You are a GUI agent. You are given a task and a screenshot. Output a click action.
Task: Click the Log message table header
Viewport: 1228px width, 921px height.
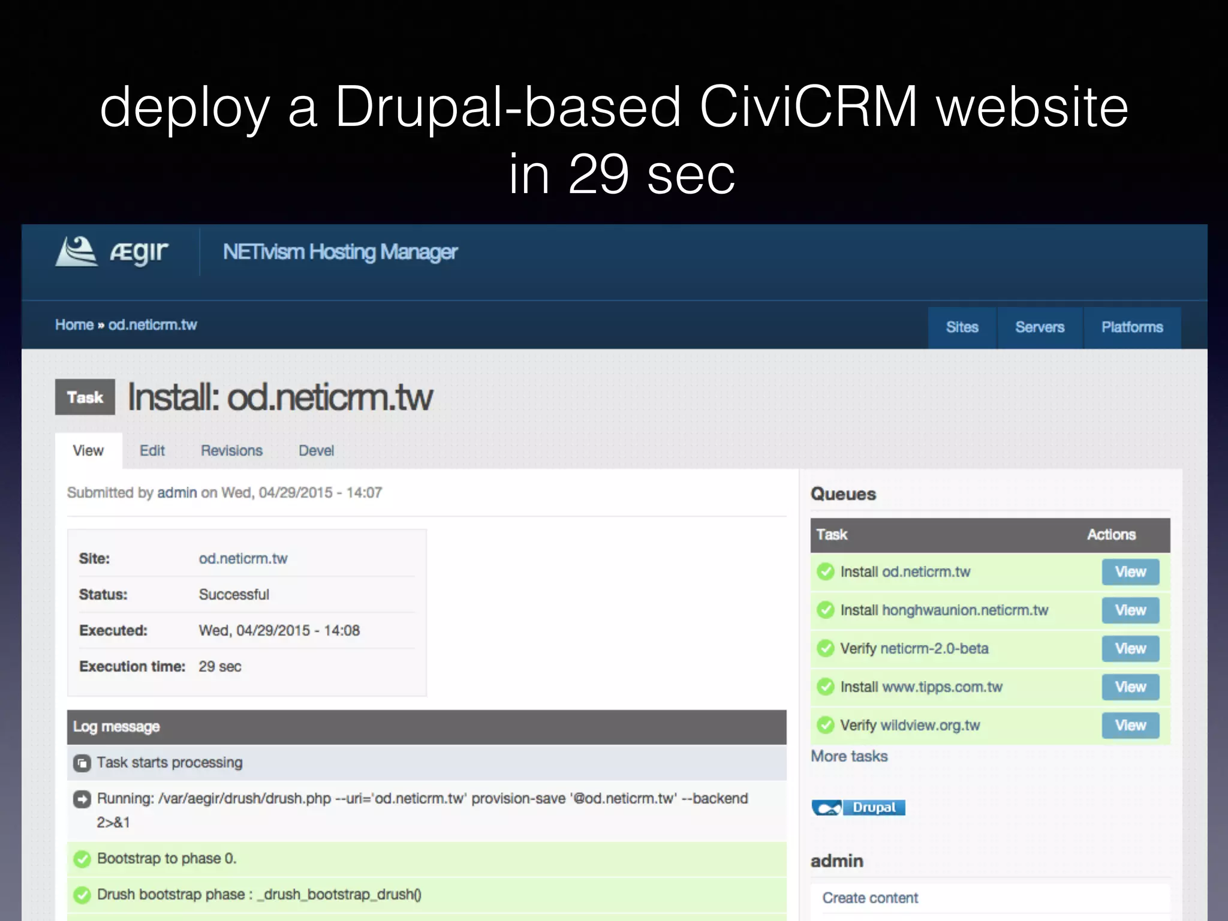tap(426, 727)
